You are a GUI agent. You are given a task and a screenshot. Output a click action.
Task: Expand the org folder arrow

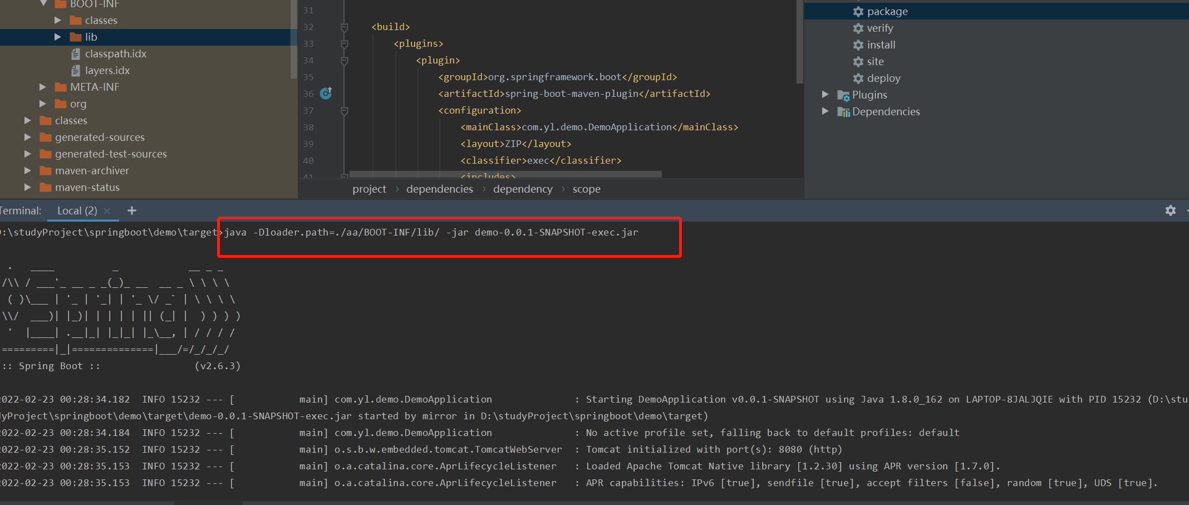tap(43, 104)
